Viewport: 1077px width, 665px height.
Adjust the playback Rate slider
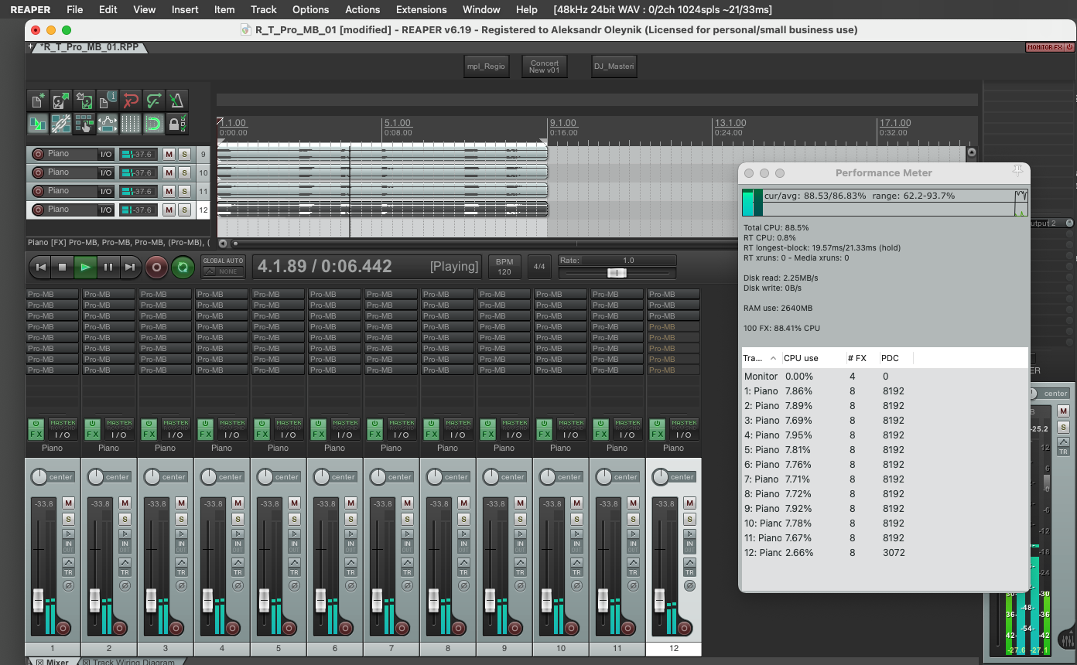click(x=617, y=273)
